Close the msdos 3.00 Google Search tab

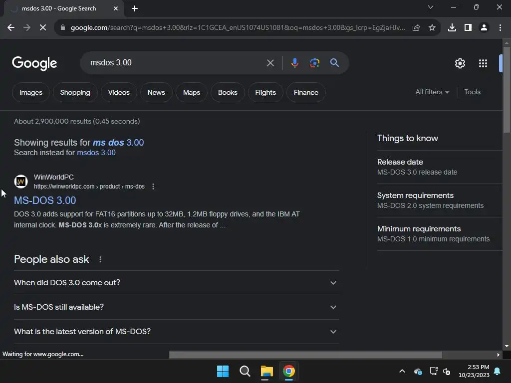pos(116,8)
